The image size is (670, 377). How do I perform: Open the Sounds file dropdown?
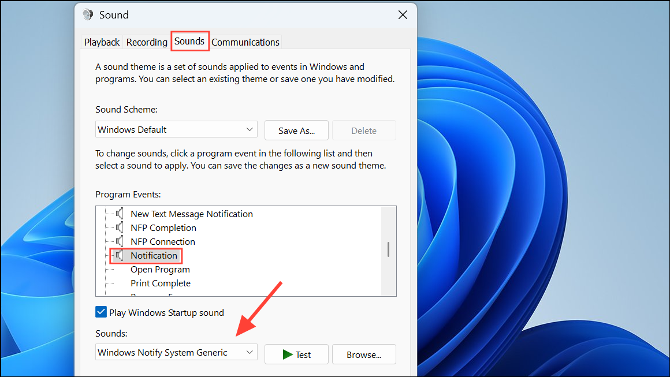176,352
